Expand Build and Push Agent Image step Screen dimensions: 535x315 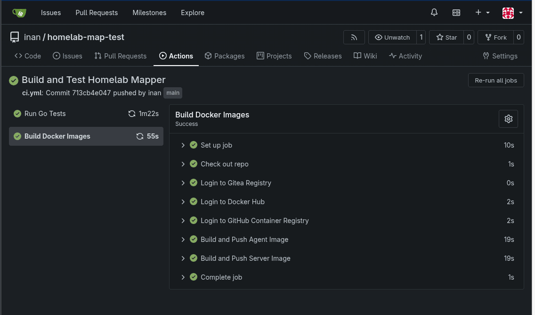click(x=244, y=240)
